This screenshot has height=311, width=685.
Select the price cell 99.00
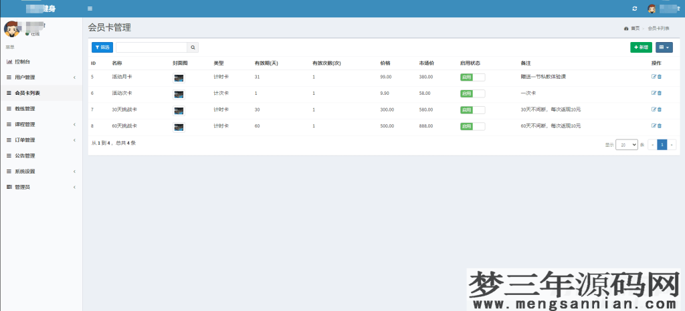pos(386,77)
